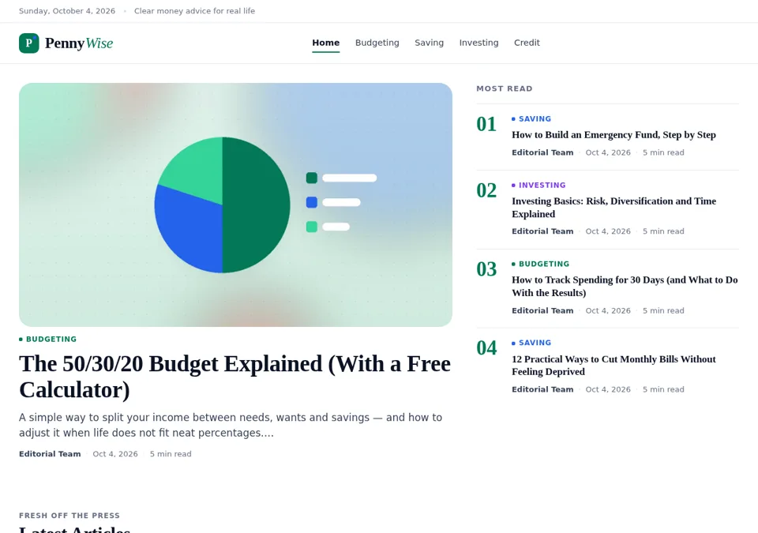Click the PennyWise green P logo icon
Viewport: 758px width, 533px height.
point(29,43)
